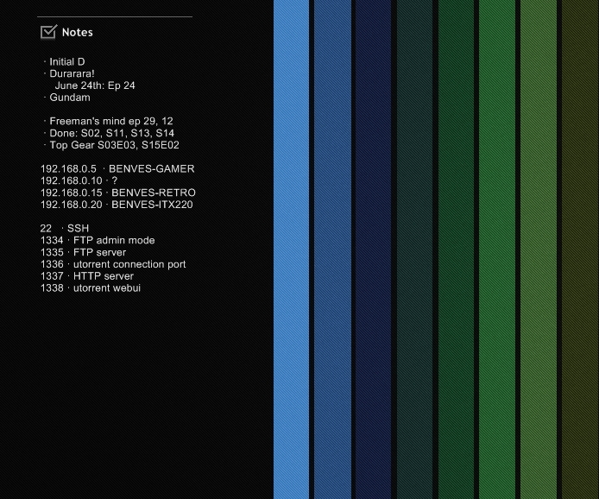
Task: Click the olive green bar at right edge
Action: [x=580, y=249]
